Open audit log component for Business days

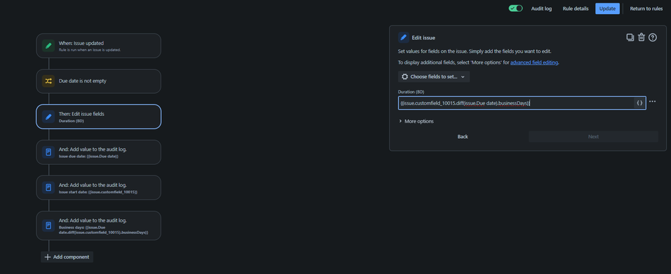[x=99, y=225]
